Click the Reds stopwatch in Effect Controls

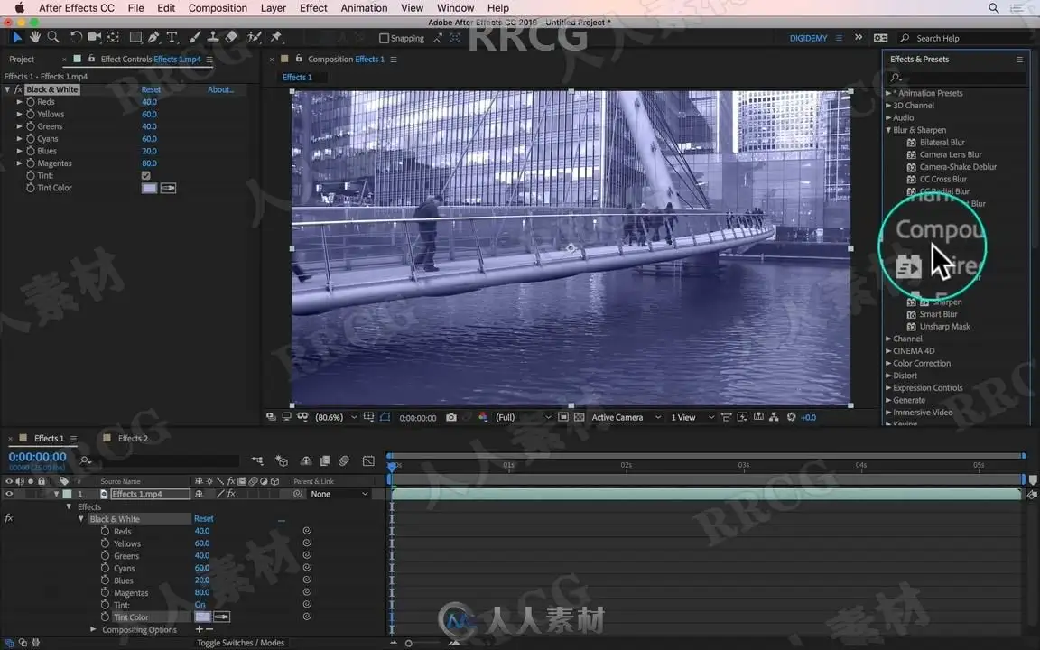tap(31, 102)
